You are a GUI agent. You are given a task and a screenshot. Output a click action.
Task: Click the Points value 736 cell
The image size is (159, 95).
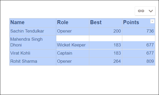(139, 31)
